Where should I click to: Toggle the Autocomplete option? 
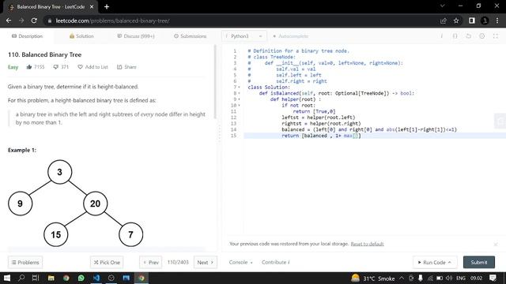click(290, 36)
